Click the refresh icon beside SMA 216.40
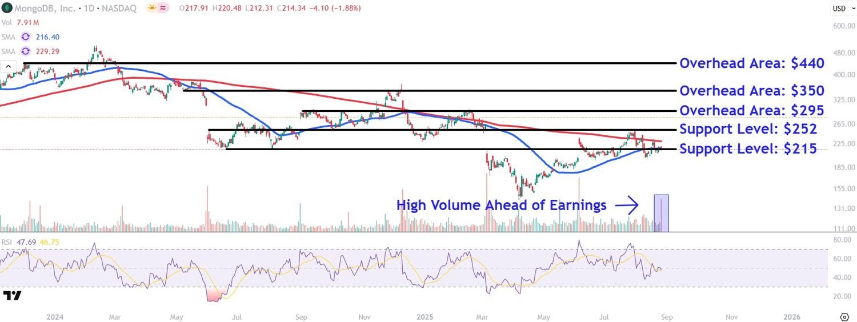 coord(25,37)
